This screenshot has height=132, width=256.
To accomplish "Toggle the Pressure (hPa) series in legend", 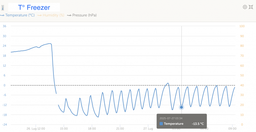I will 82,15.
